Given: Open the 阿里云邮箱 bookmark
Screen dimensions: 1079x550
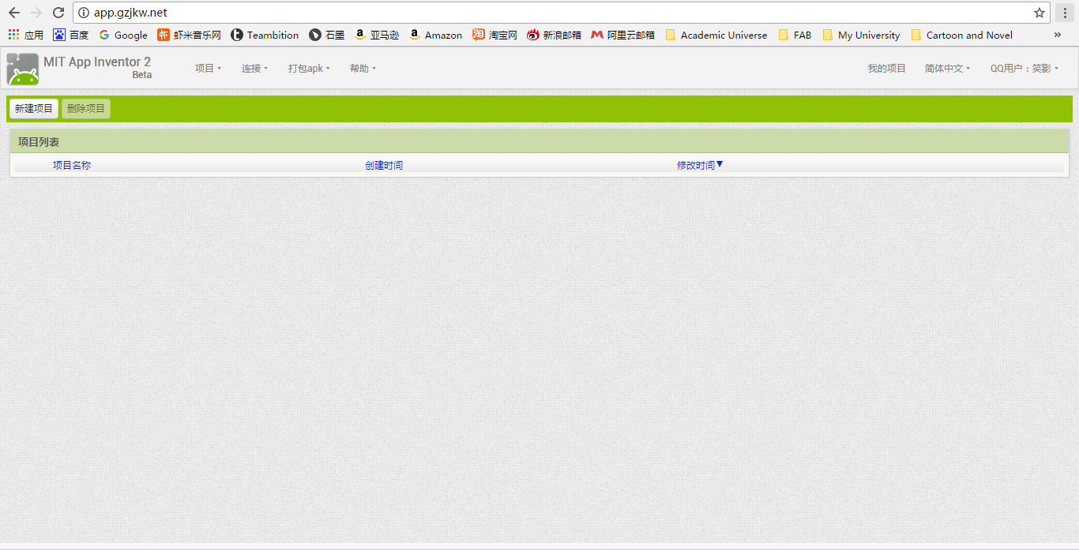Looking at the screenshot, I should tap(622, 35).
